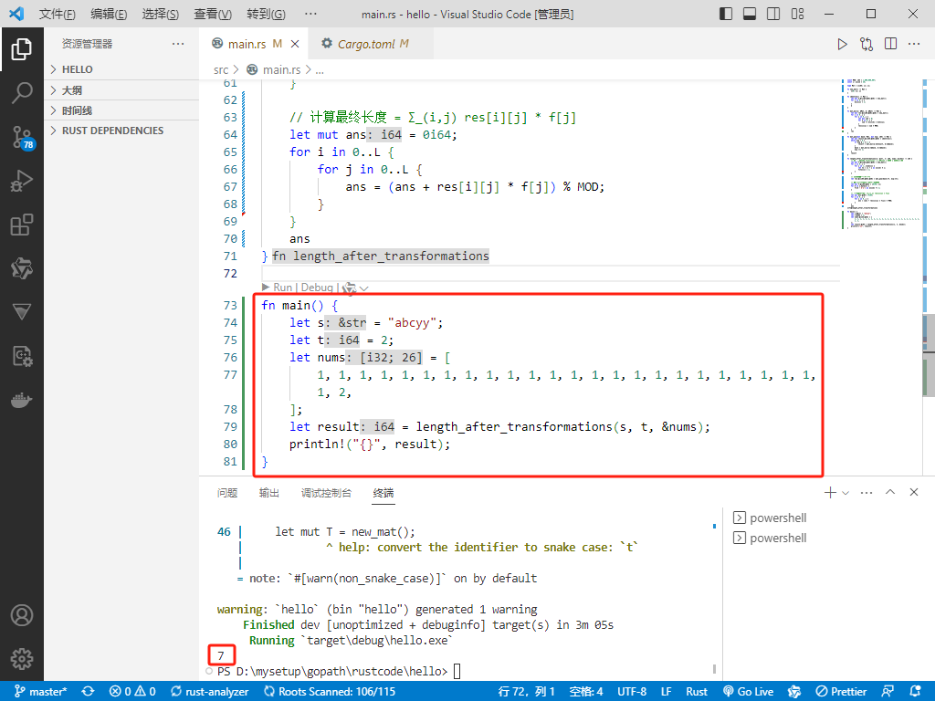
Task: Click the UTF-8 encoding indicator
Action: point(632,692)
